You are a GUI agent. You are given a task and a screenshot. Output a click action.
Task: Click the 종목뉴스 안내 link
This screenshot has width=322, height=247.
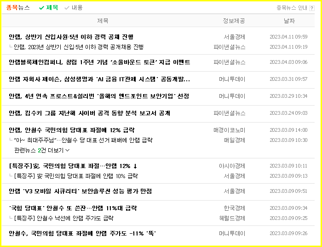[292, 8]
